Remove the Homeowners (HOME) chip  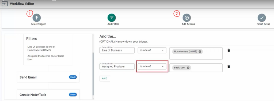(x=200, y=51)
